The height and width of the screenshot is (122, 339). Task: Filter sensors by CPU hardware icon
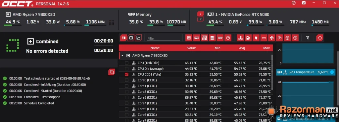click(189, 38)
